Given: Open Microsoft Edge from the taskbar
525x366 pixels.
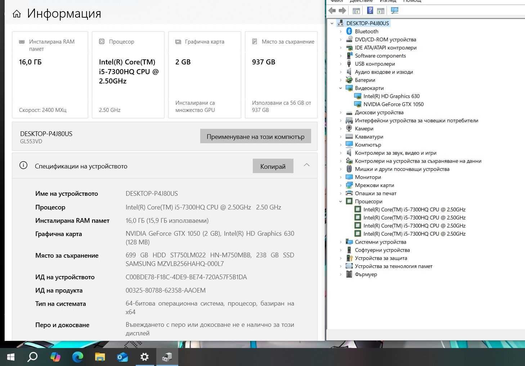Looking at the screenshot, I should [x=77, y=357].
